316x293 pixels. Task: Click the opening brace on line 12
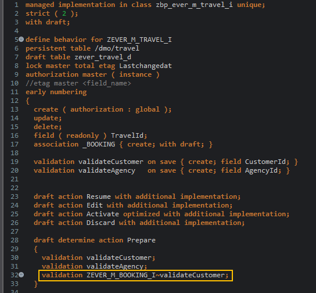coord(28,101)
